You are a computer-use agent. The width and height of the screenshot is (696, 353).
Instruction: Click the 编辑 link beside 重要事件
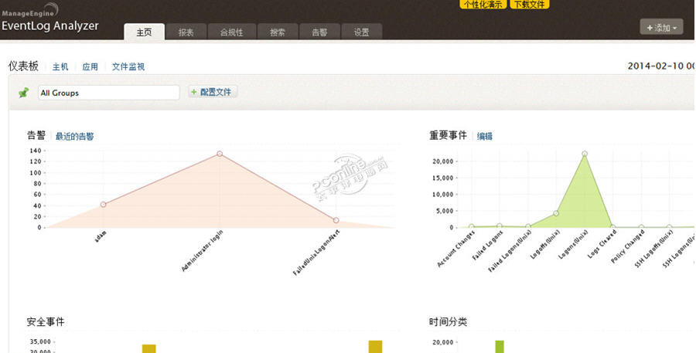[485, 137]
